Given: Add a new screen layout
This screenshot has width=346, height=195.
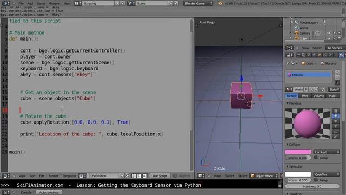Looking at the screenshot, I should click(x=117, y=3).
